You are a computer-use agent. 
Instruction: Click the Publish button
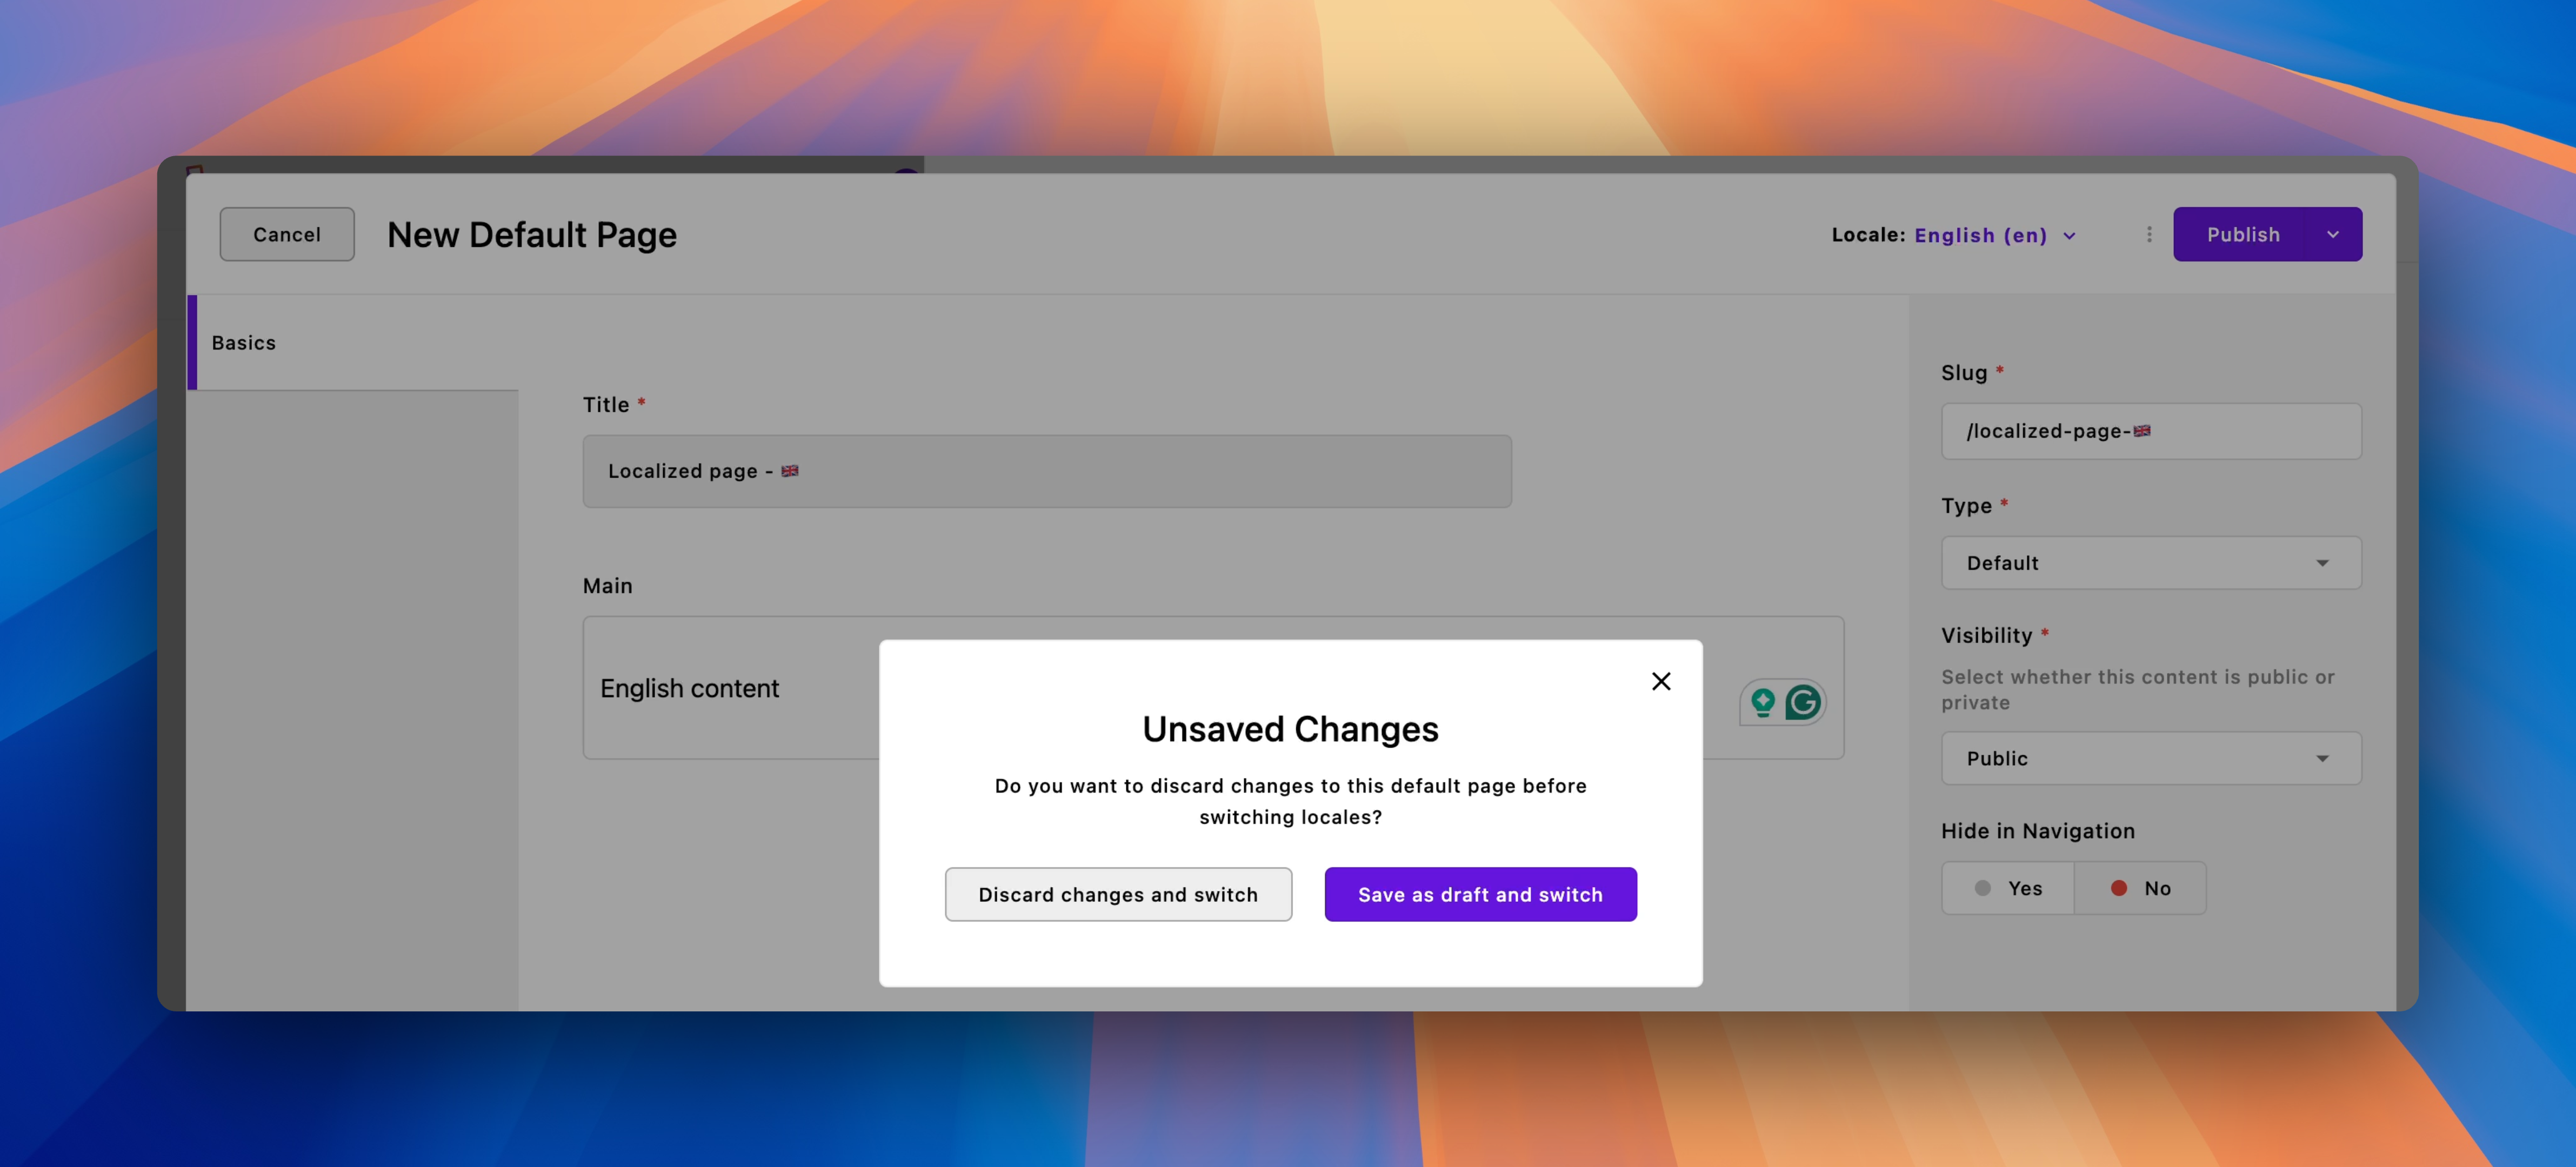pos(2243,234)
